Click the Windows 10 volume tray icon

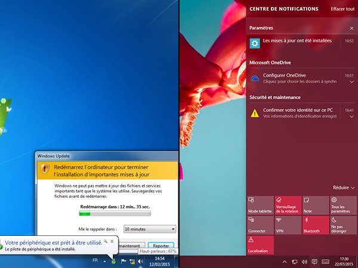[304, 262]
